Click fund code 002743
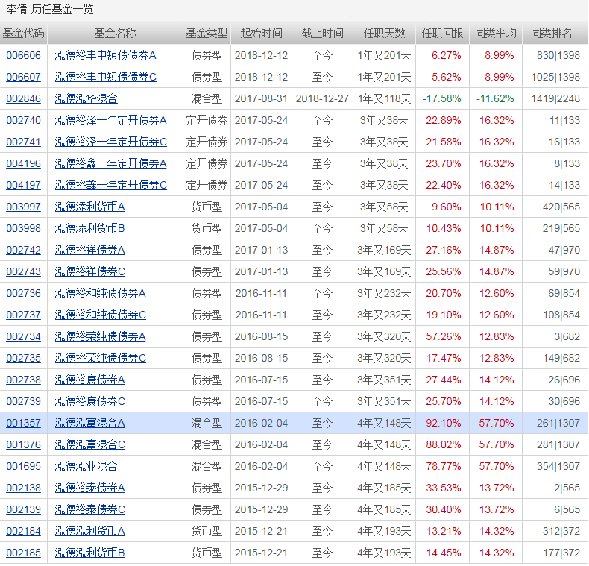Image resolution: width=589 pixels, height=566 pixels. [x=23, y=271]
